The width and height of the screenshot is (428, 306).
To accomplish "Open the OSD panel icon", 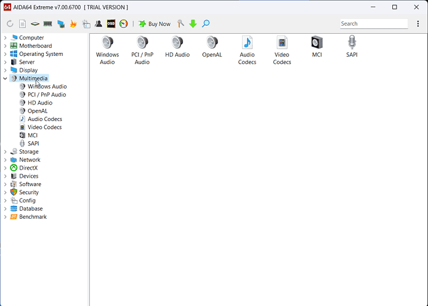I will coord(111,24).
